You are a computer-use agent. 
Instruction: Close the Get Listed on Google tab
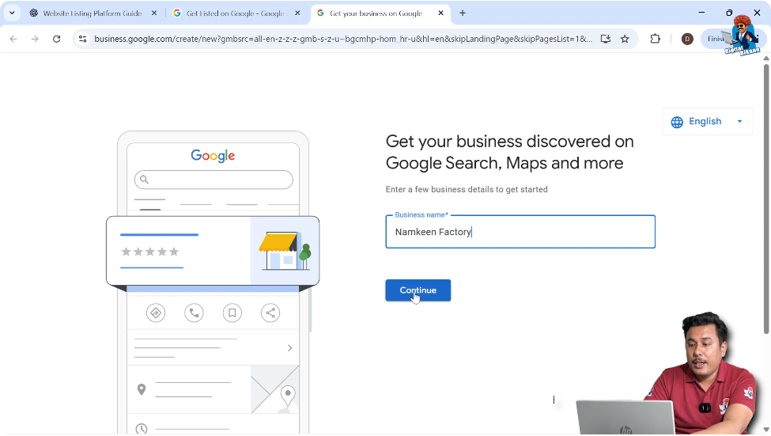coord(297,13)
